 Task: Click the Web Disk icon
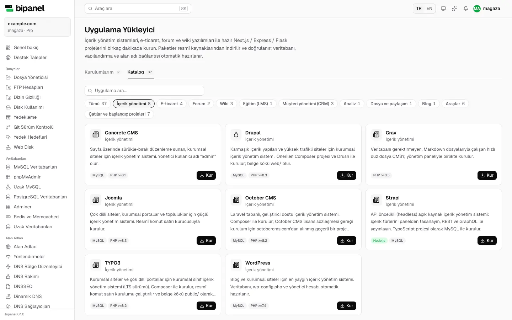coord(8,147)
